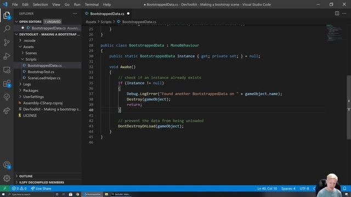This screenshot has height=197, width=351.
Task: Click UTF-8 encoding in status bar
Action: [304, 188]
